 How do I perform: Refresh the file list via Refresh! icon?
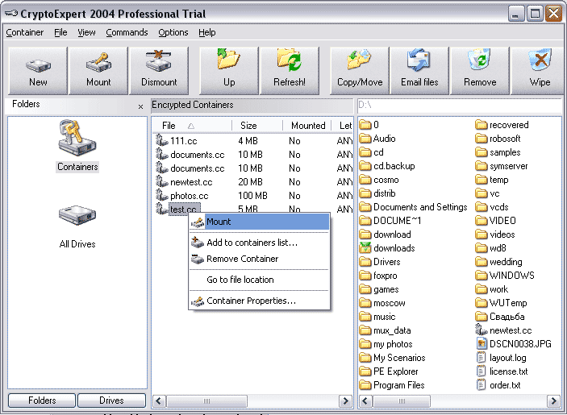tap(290, 70)
